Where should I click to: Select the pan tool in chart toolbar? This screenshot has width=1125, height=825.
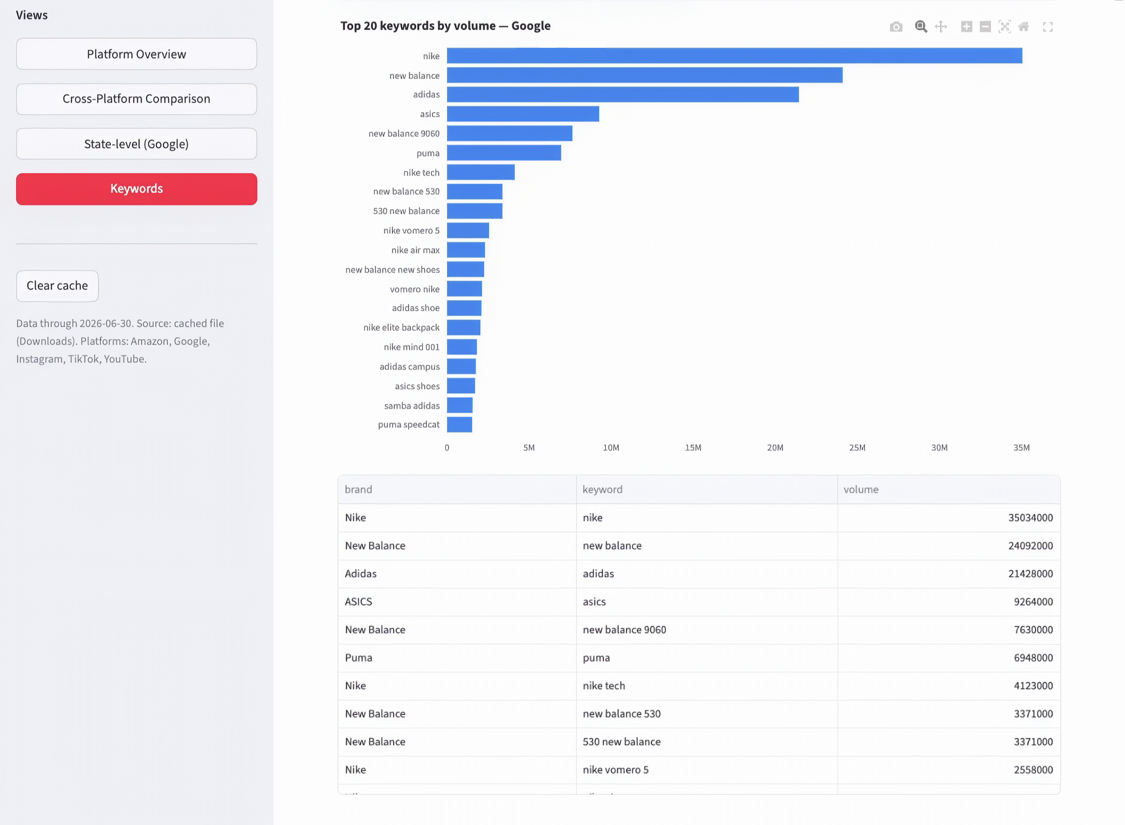click(x=941, y=27)
